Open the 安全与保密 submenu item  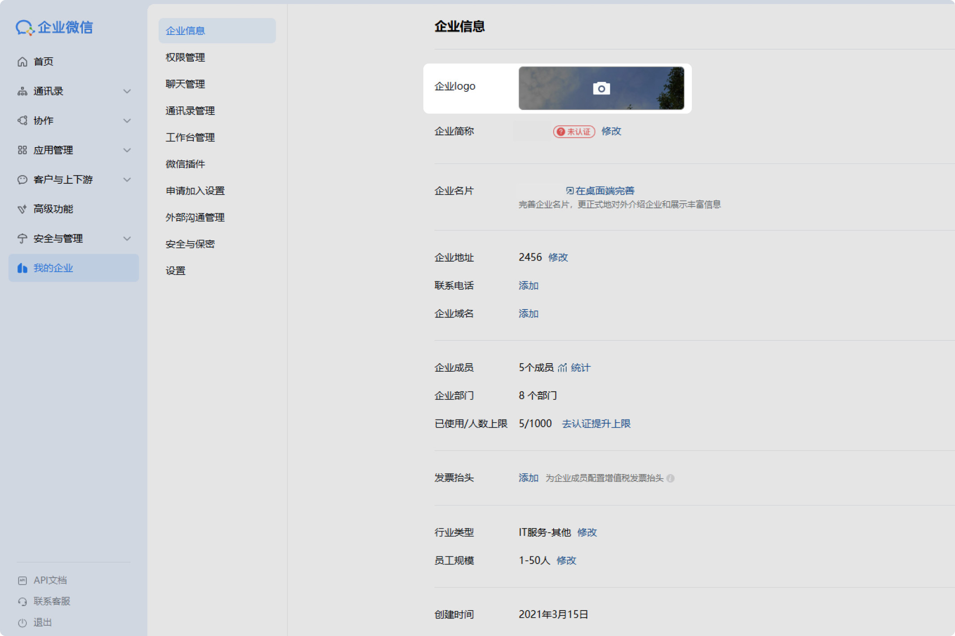[x=190, y=244]
